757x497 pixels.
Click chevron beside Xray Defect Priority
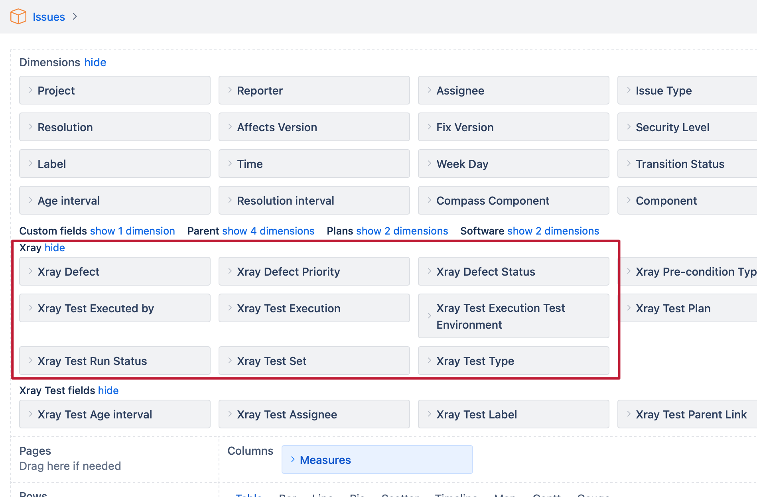pos(230,271)
